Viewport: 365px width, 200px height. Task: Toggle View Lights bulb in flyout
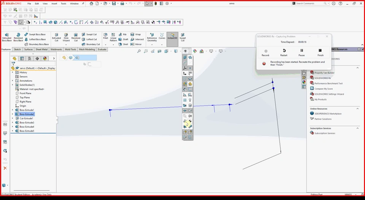190,100
